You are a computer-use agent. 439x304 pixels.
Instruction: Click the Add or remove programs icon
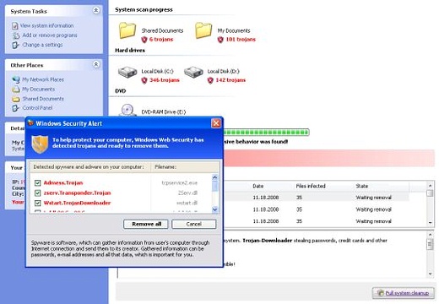coord(16,35)
